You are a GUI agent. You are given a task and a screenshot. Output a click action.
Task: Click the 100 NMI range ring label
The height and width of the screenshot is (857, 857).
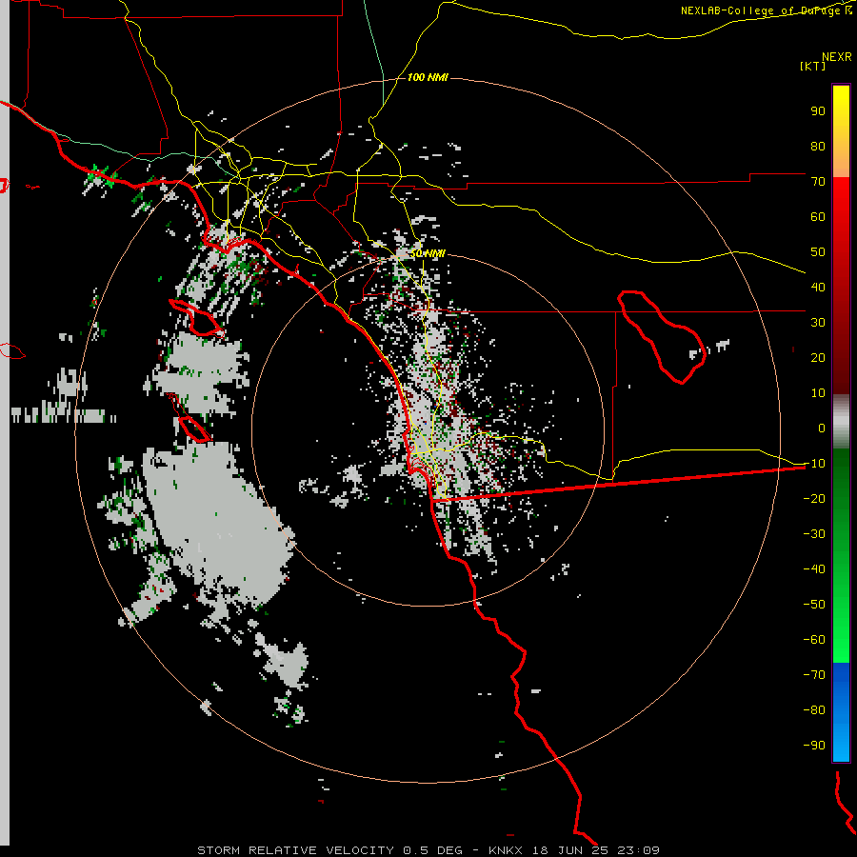428,78
